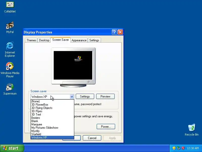Click the yellow security shield tray icon
This screenshot has width=202, height=152.
click(x=174, y=148)
